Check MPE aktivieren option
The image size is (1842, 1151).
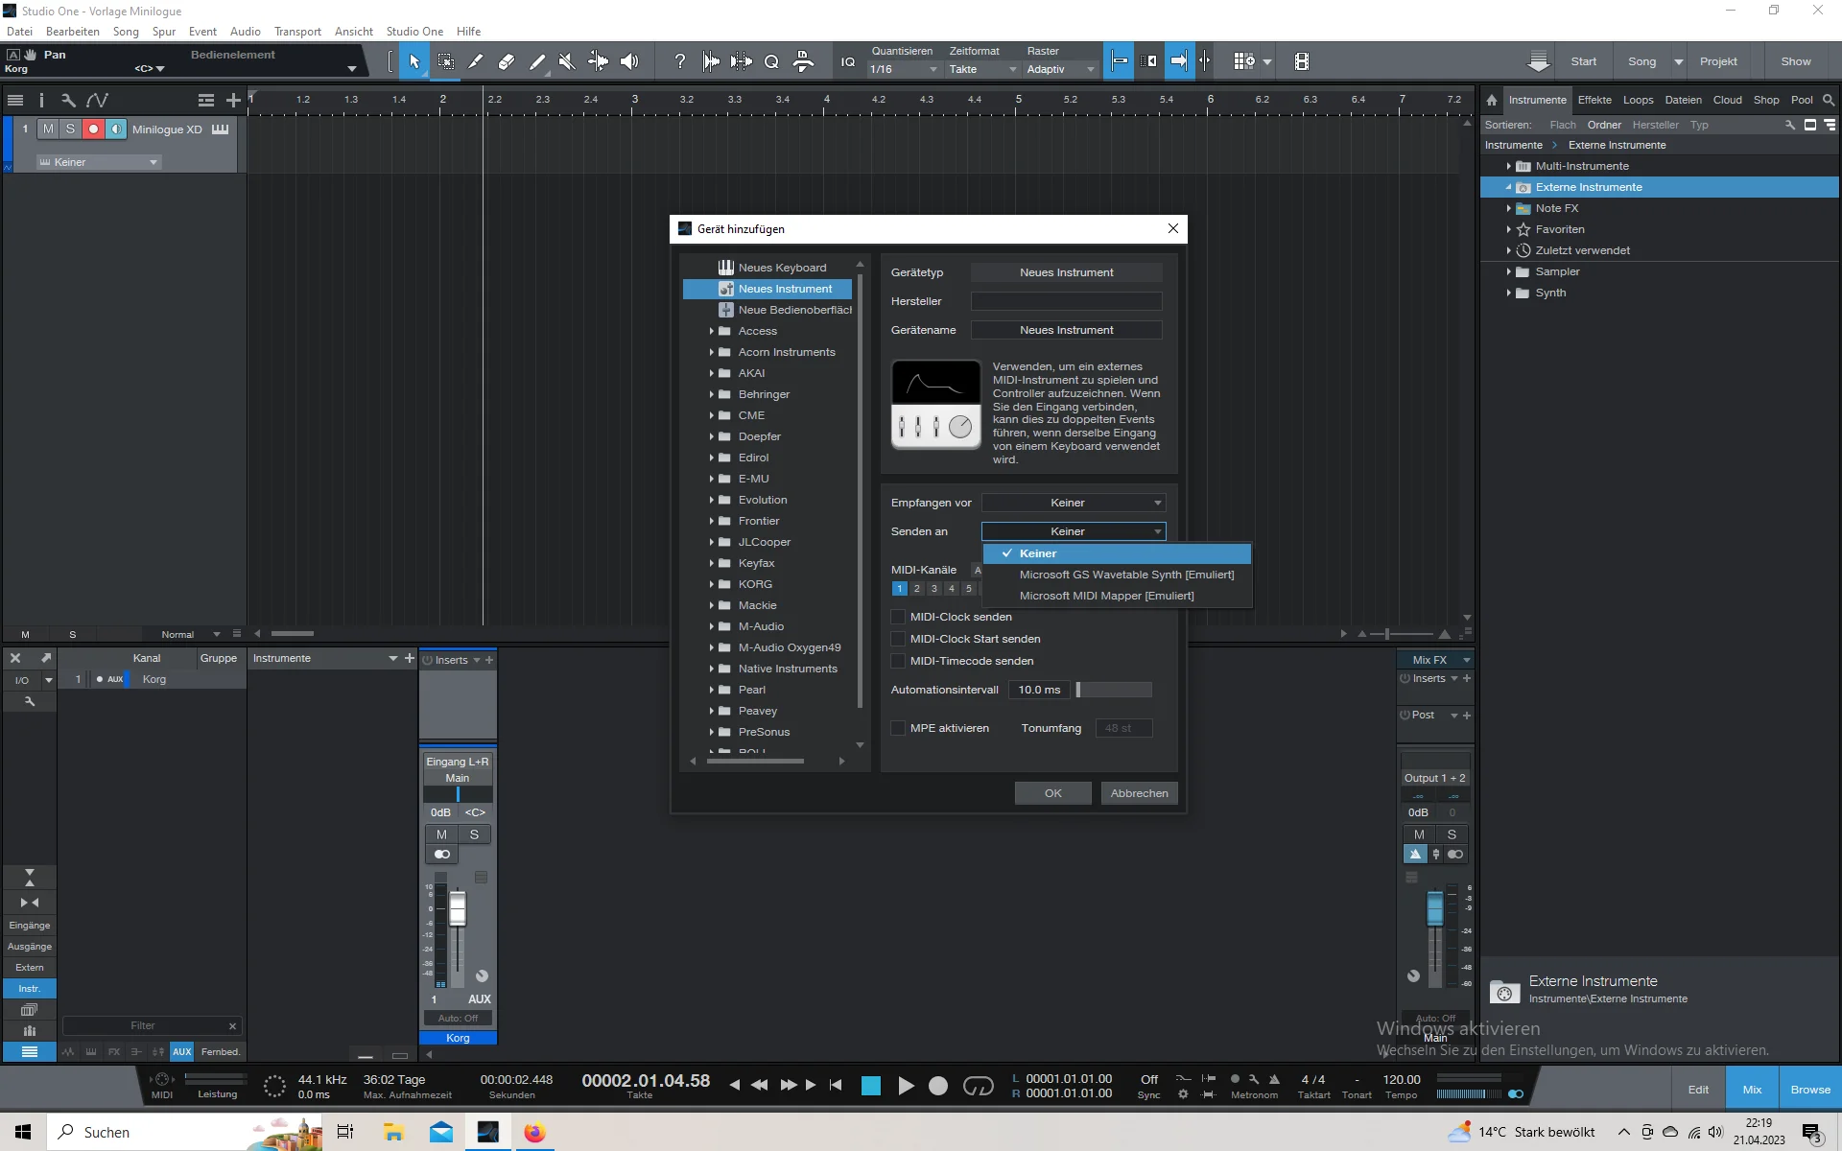pos(899,728)
